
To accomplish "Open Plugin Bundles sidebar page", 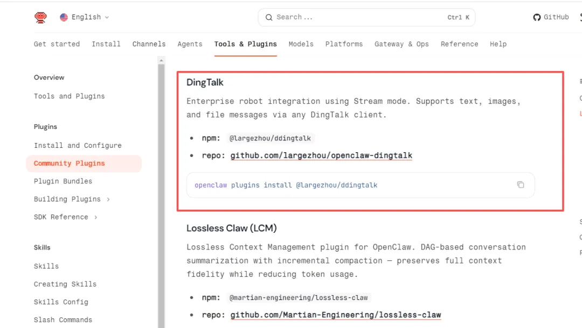I will point(63,181).
